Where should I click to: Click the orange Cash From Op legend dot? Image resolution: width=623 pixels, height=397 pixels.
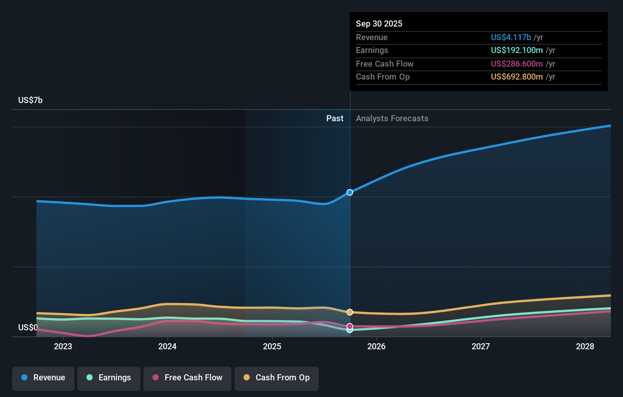click(x=247, y=378)
